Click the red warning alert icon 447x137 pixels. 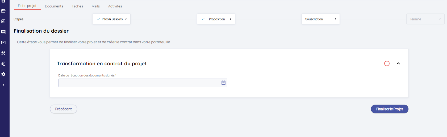pos(387,63)
